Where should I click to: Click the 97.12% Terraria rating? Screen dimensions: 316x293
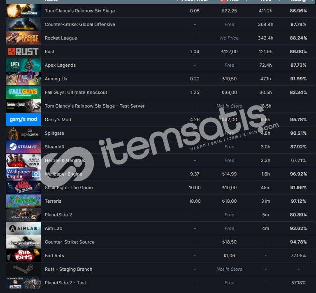298,201
